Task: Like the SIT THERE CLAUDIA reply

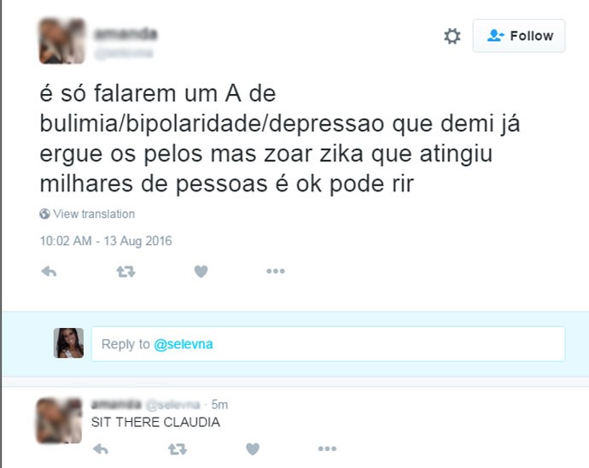Action: click(253, 448)
